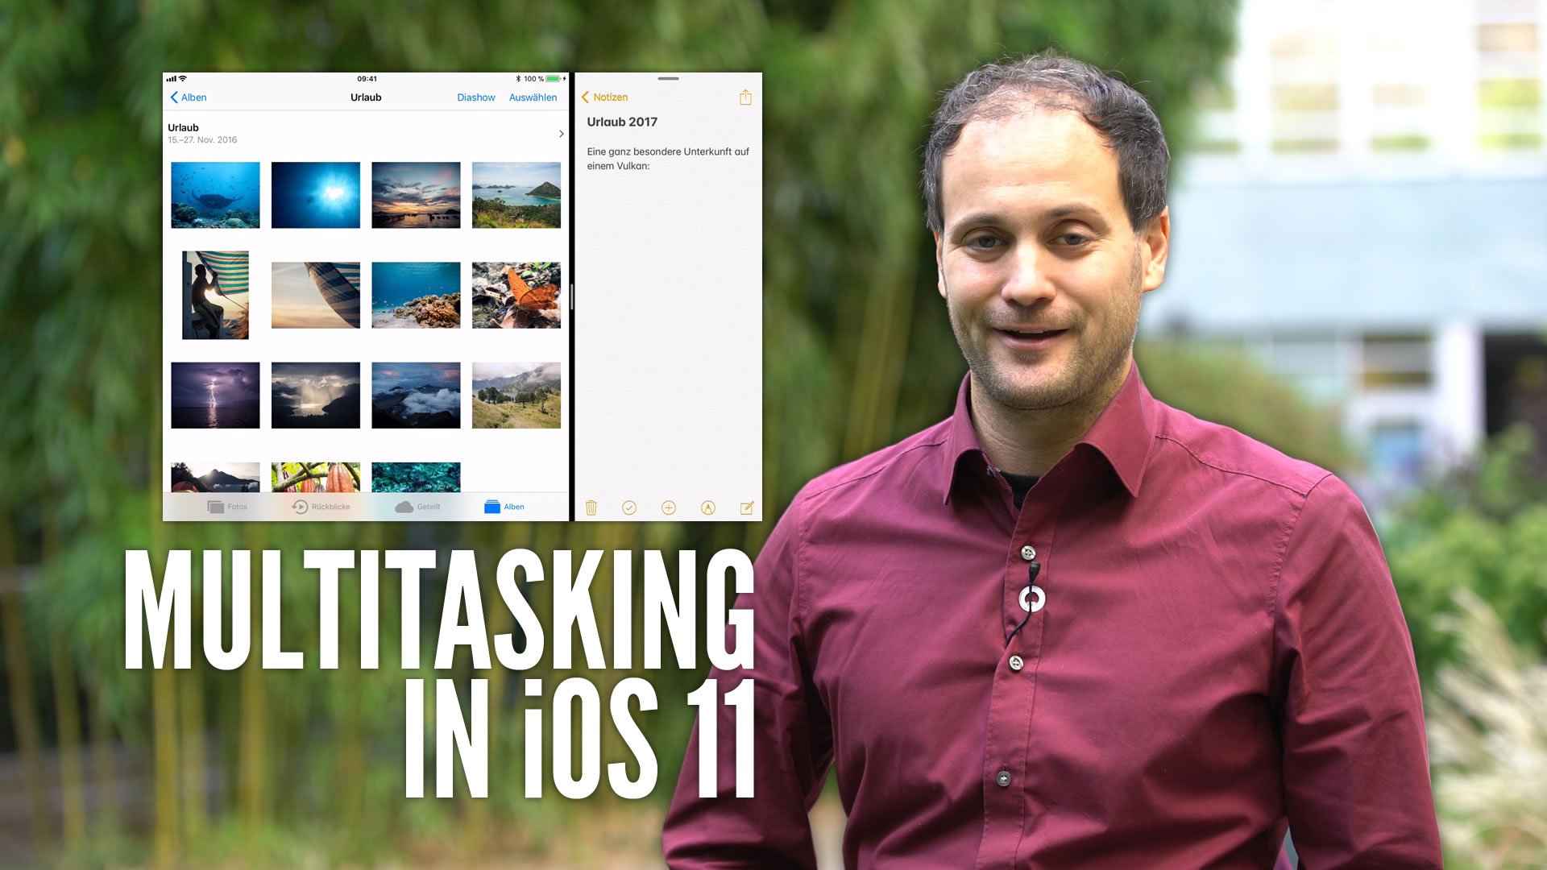1547x870 pixels.
Task: Add a checklist with checkmark icon
Action: coord(629,507)
